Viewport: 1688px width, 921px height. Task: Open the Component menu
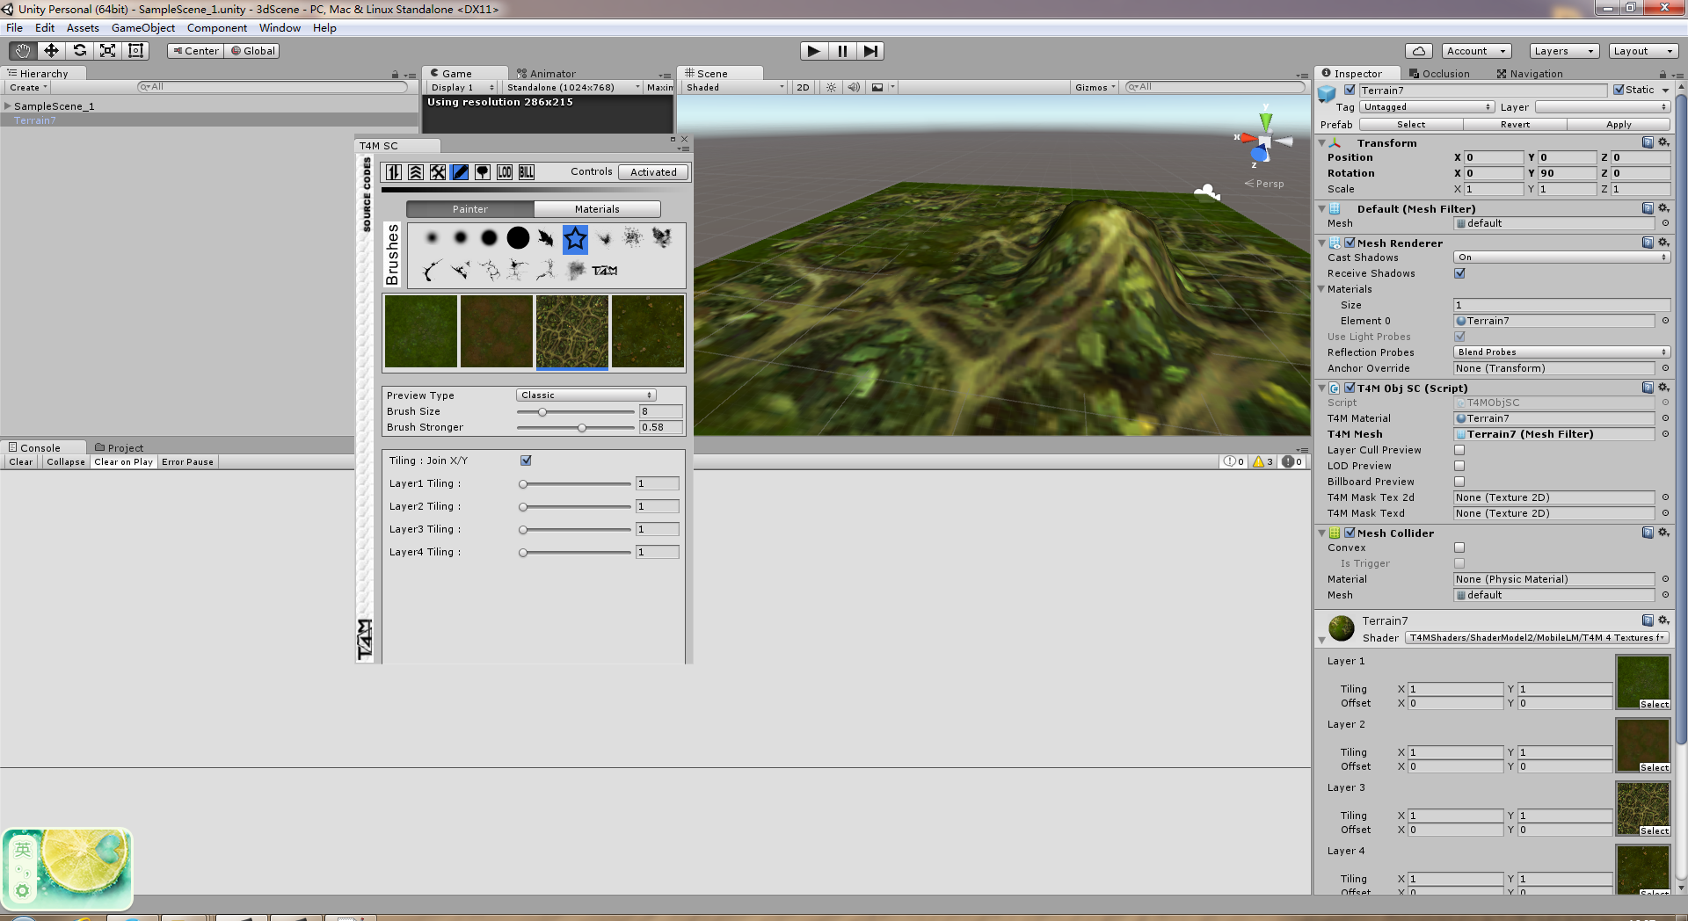click(217, 28)
